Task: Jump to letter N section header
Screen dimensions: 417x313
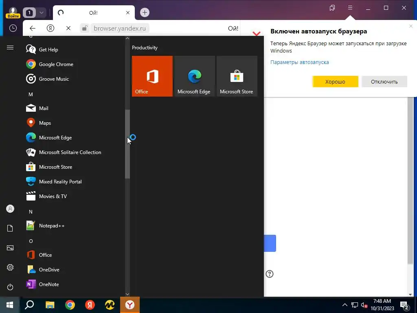Action: 31,212
